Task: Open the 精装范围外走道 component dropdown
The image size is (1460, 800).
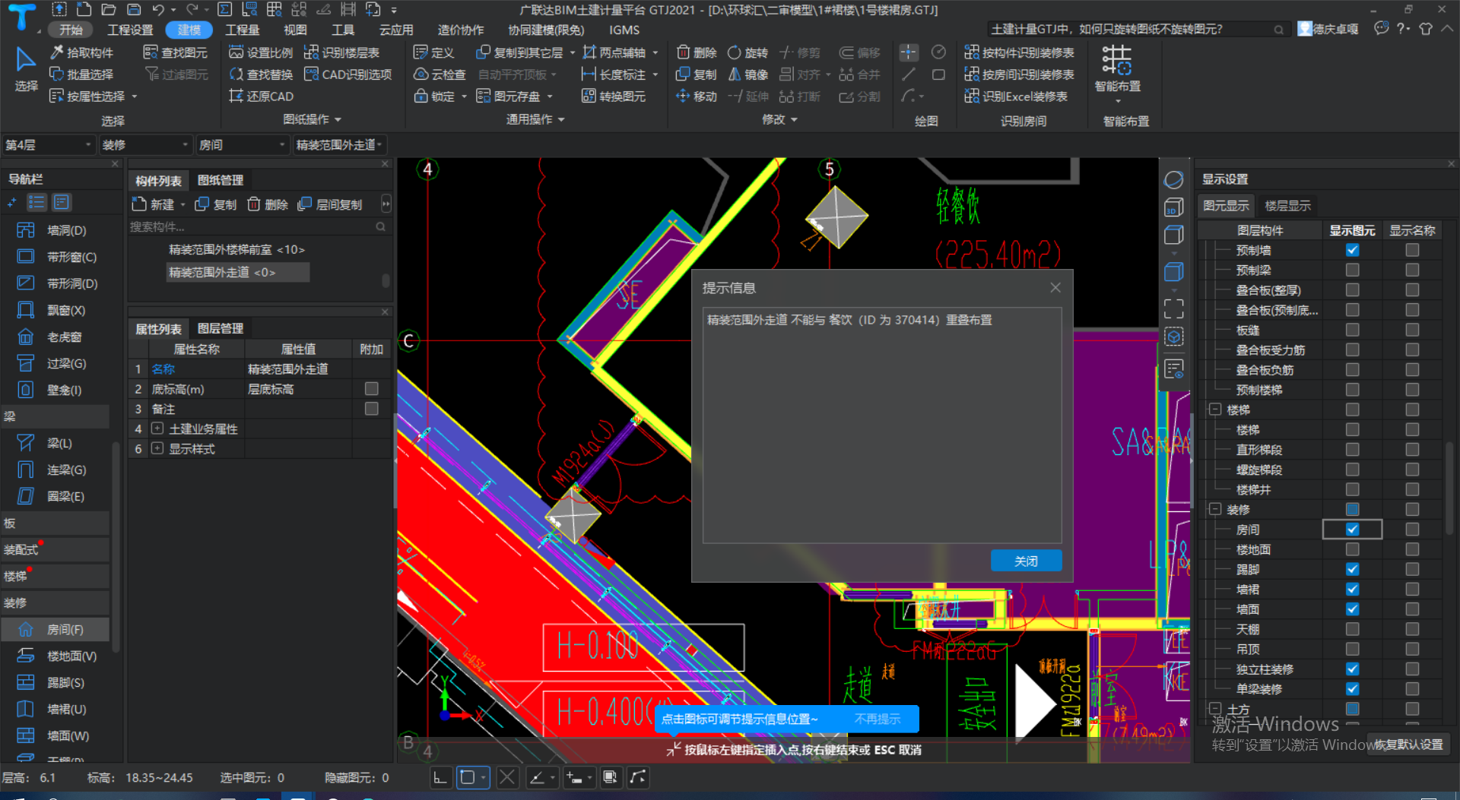Action: (339, 144)
